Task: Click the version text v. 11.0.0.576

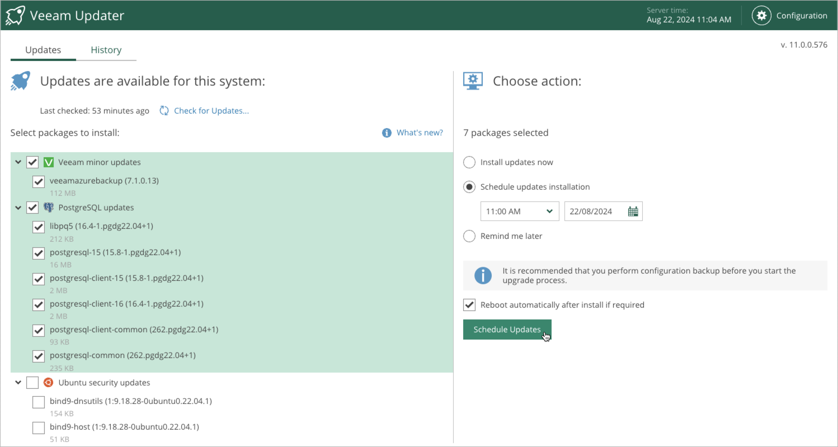Action: pyautogui.click(x=804, y=44)
